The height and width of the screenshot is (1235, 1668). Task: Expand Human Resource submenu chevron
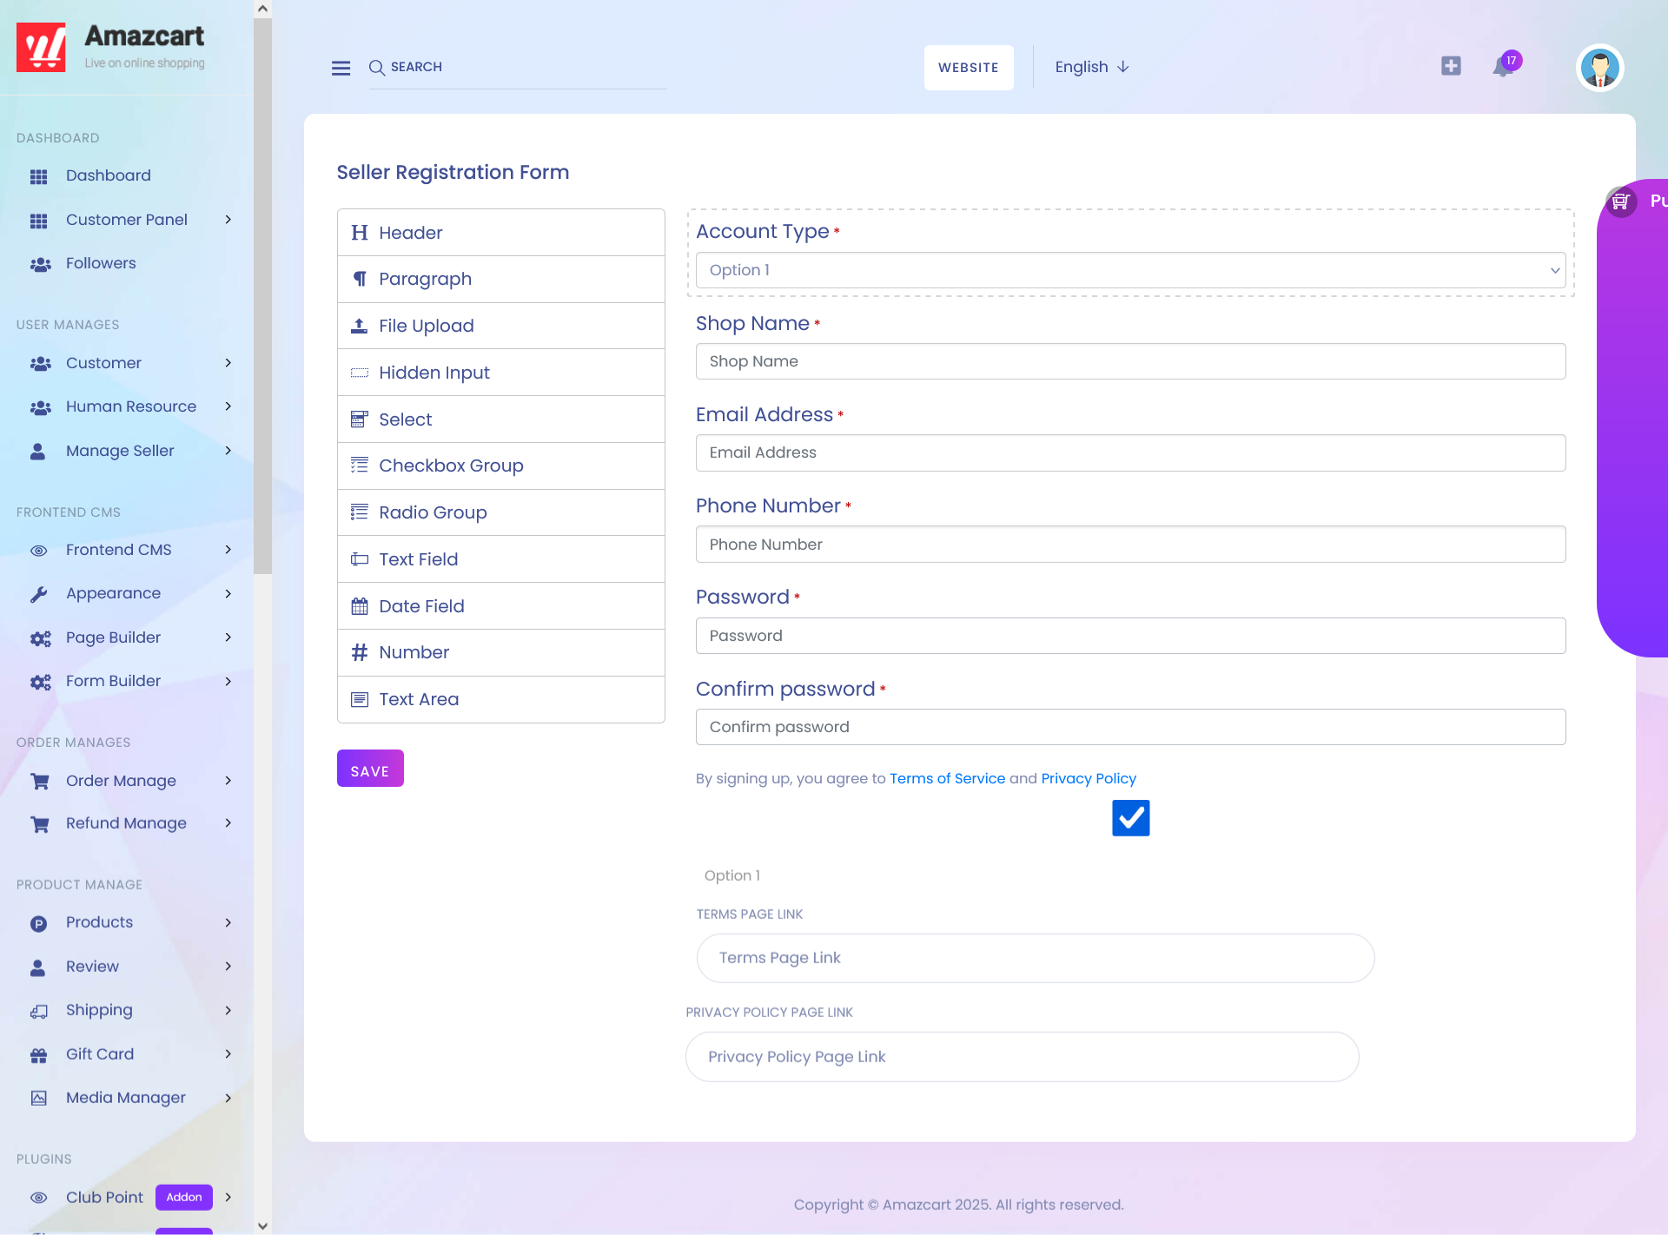coord(228,406)
